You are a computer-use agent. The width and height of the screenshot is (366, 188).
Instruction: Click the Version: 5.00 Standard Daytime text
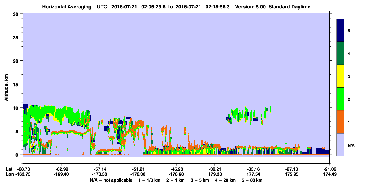point(272,7)
